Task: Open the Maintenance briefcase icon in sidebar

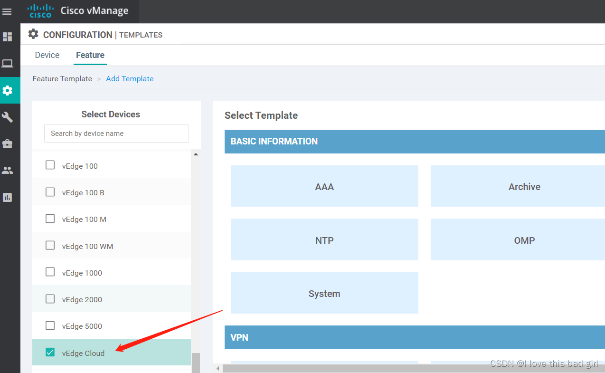Action: pyautogui.click(x=8, y=143)
